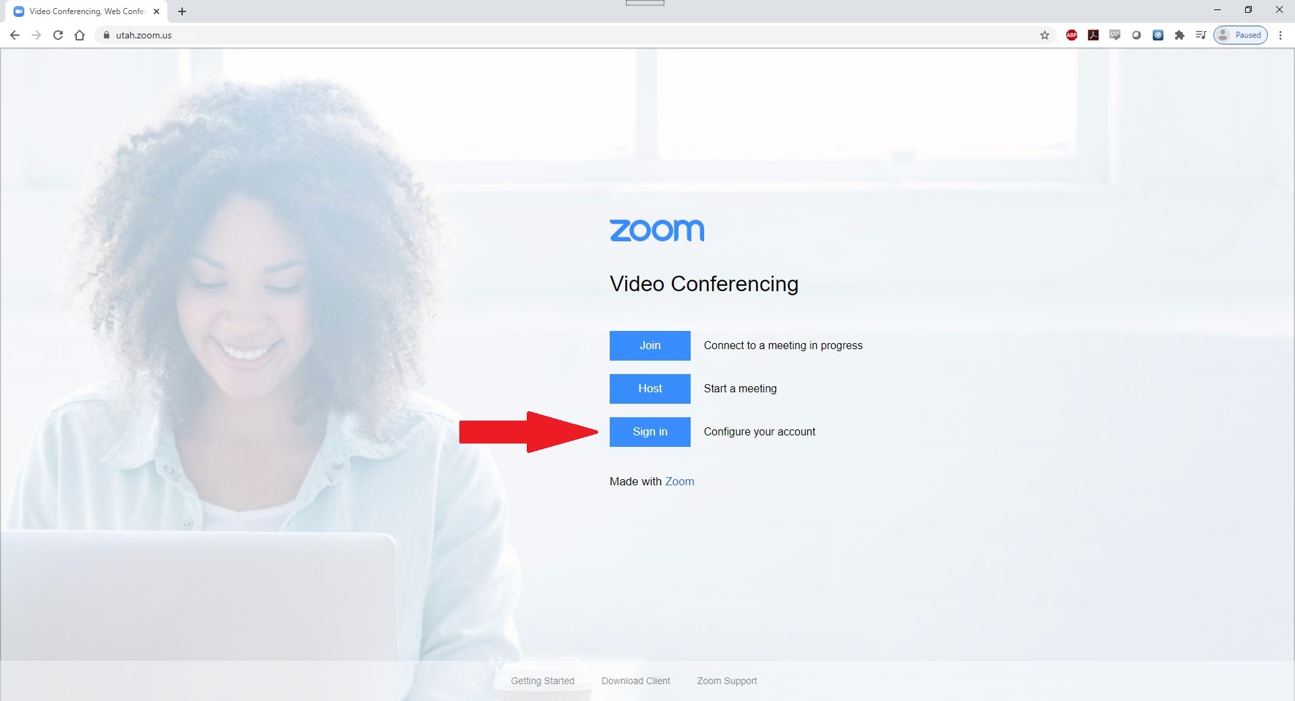Viewport: 1295px width, 701px height.
Task: Click the Host button
Action: tap(650, 388)
